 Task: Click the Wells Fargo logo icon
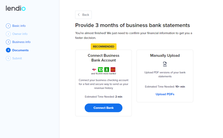[x=113, y=70]
